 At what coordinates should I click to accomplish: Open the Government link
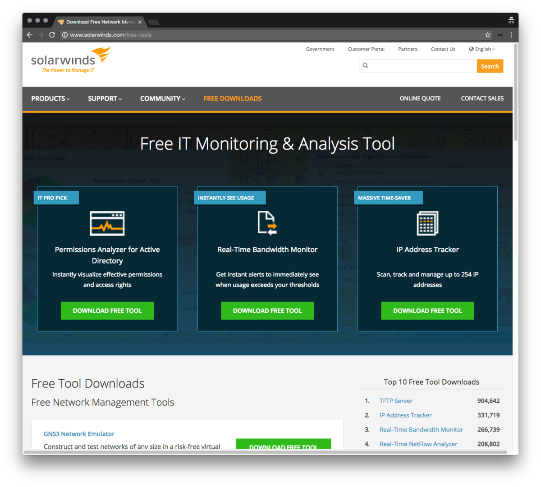tap(320, 49)
